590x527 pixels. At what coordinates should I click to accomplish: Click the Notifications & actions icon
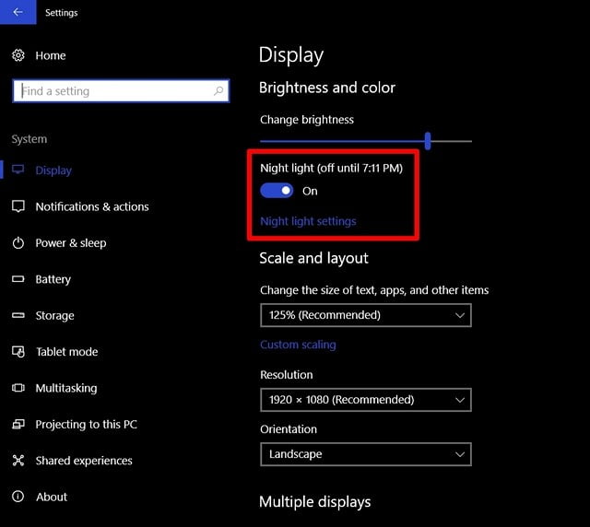18,207
